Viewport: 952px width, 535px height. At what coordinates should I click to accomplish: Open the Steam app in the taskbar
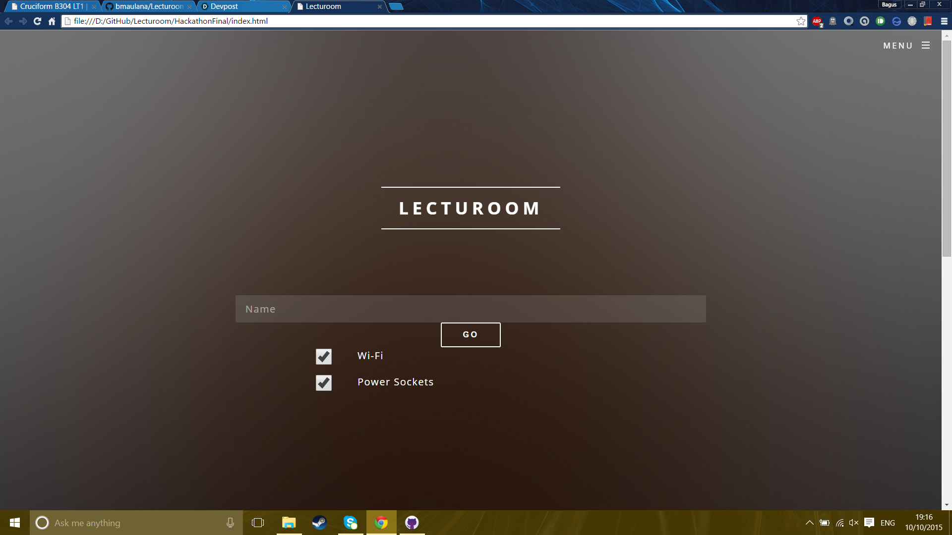click(x=319, y=523)
